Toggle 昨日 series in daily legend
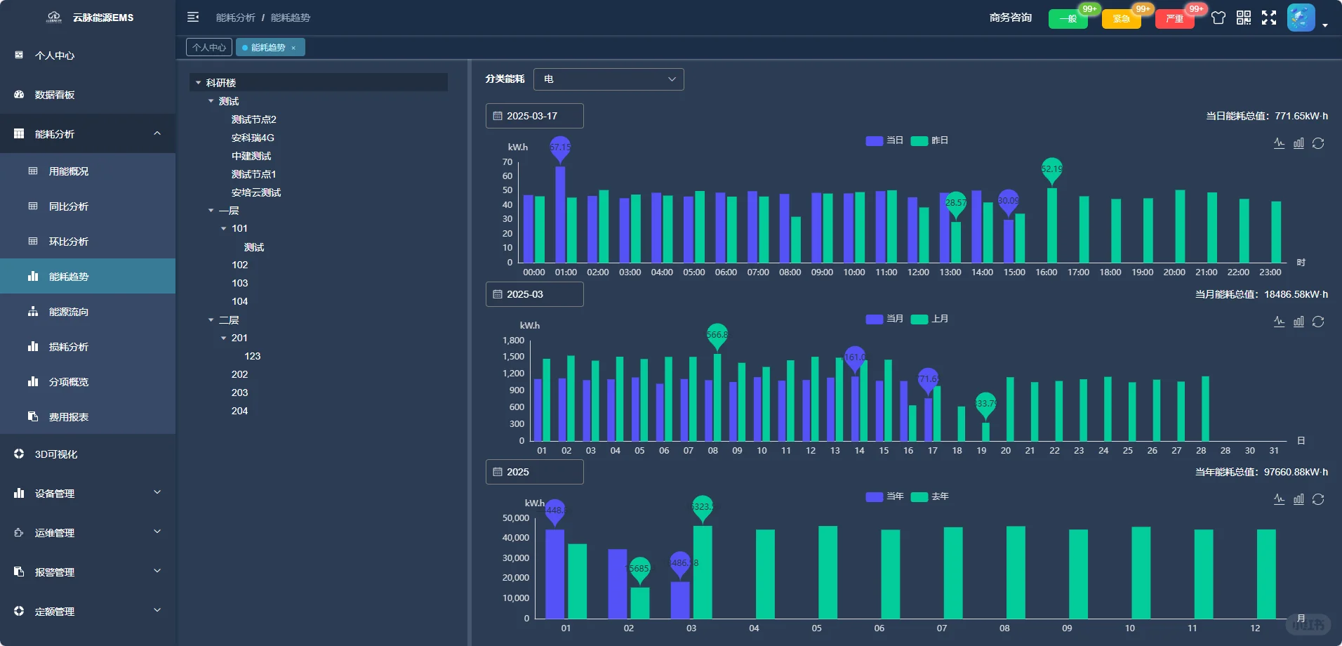The height and width of the screenshot is (646, 1342). pyautogui.click(x=929, y=140)
